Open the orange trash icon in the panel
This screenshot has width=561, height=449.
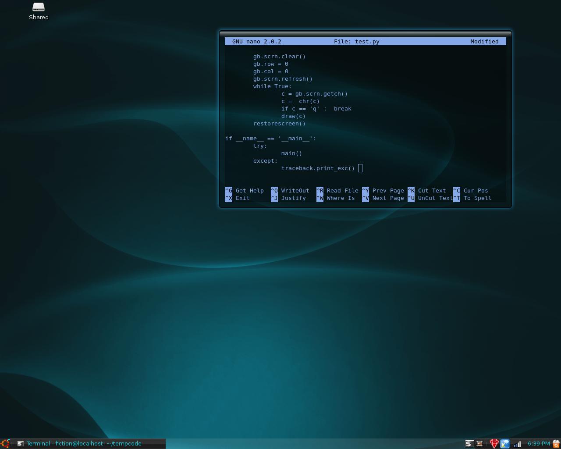(x=556, y=444)
